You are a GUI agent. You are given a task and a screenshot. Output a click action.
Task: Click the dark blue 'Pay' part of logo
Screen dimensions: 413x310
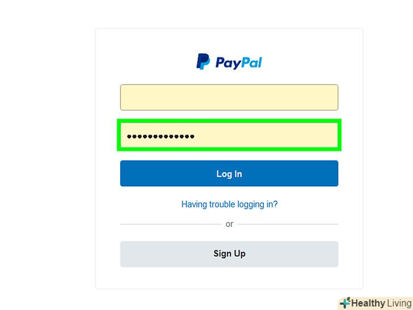point(228,63)
